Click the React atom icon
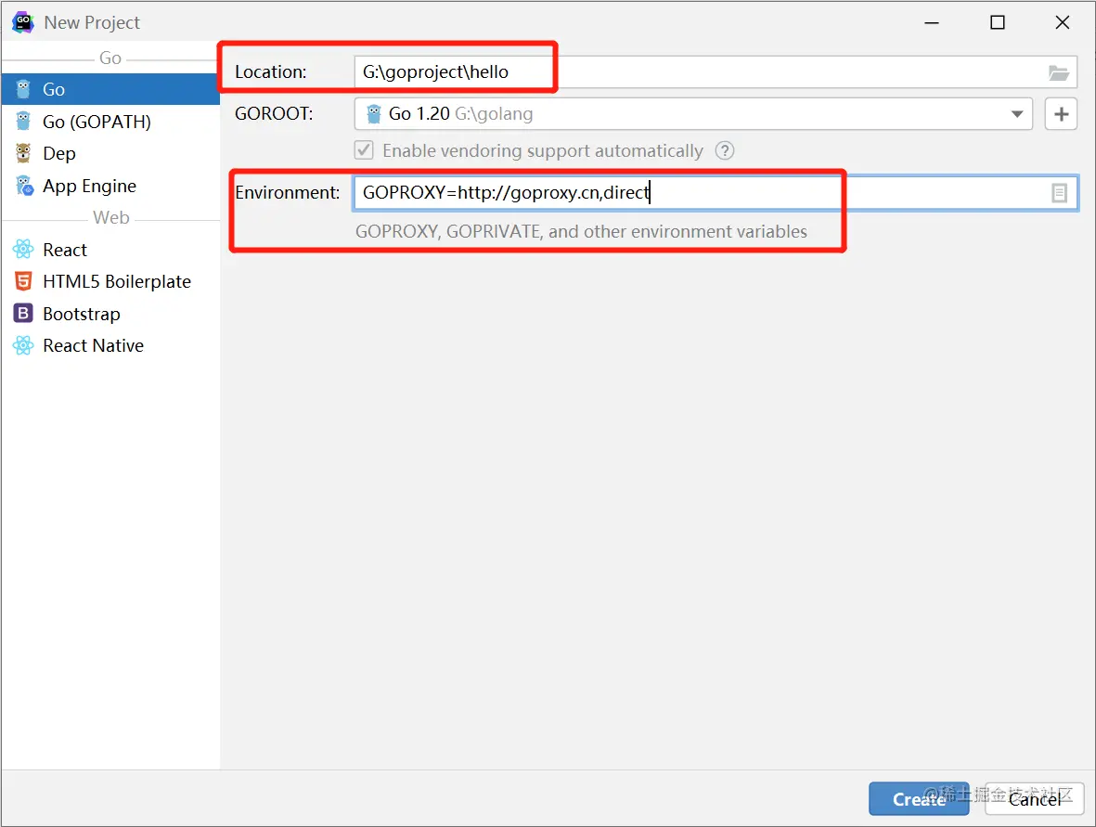The height and width of the screenshot is (827, 1096). point(23,250)
